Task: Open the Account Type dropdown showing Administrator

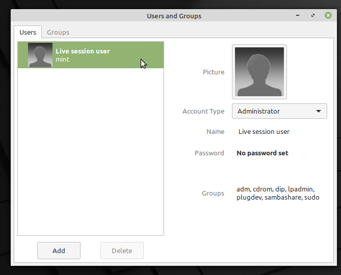Action: [279, 111]
